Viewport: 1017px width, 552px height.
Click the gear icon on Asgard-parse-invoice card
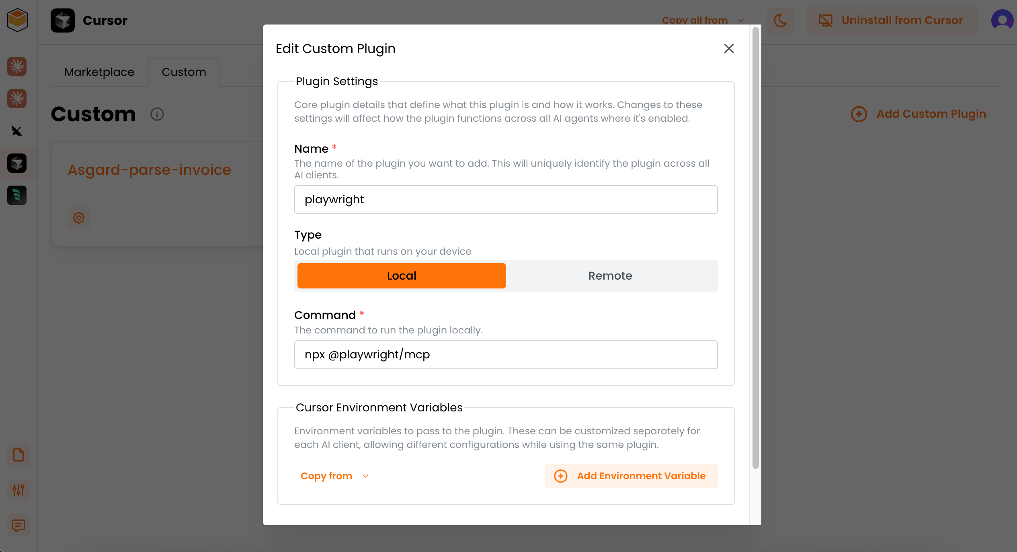(79, 218)
